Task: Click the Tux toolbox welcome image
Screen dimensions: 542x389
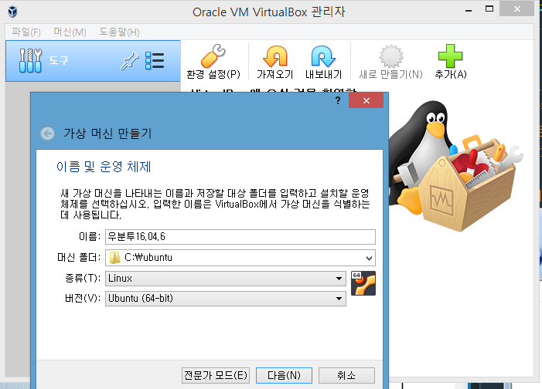Action: [x=456, y=166]
